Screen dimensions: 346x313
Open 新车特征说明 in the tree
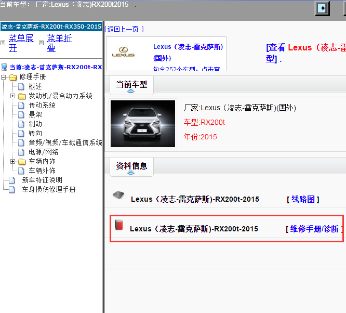42,180
